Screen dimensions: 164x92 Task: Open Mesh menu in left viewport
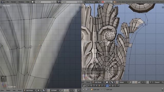pyautogui.click(x=20, y=90)
